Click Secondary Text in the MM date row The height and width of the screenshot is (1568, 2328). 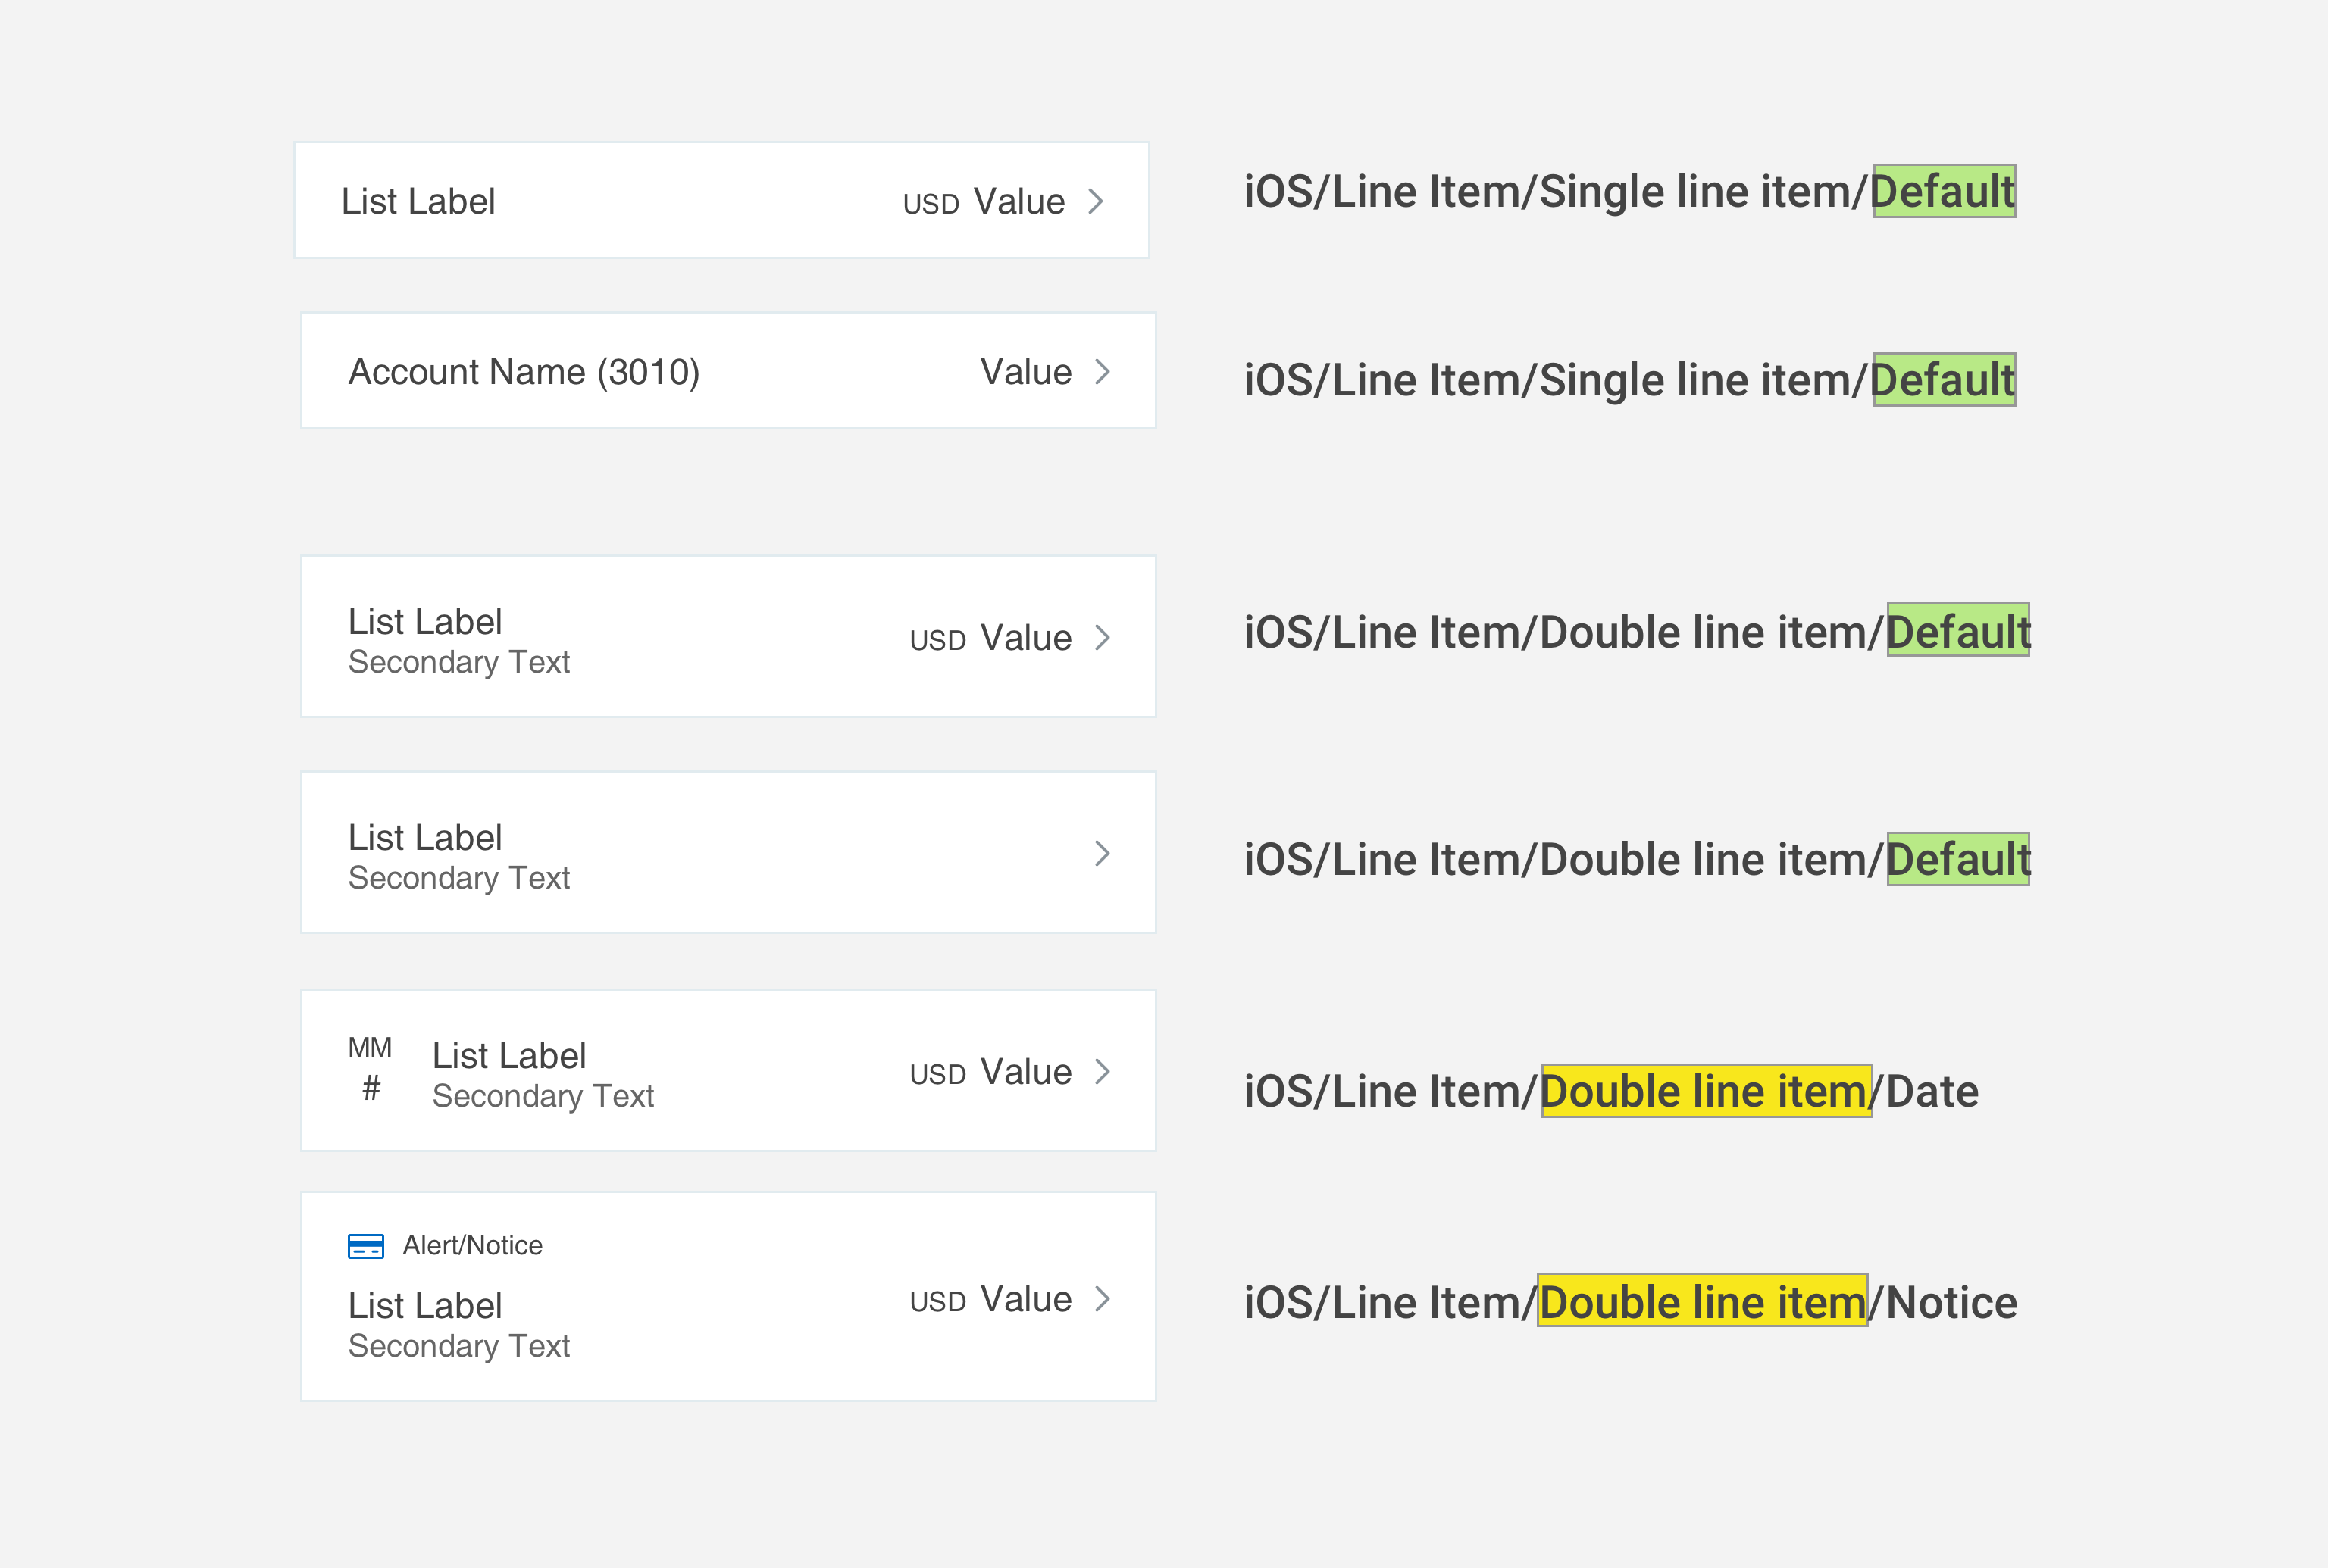point(543,1096)
